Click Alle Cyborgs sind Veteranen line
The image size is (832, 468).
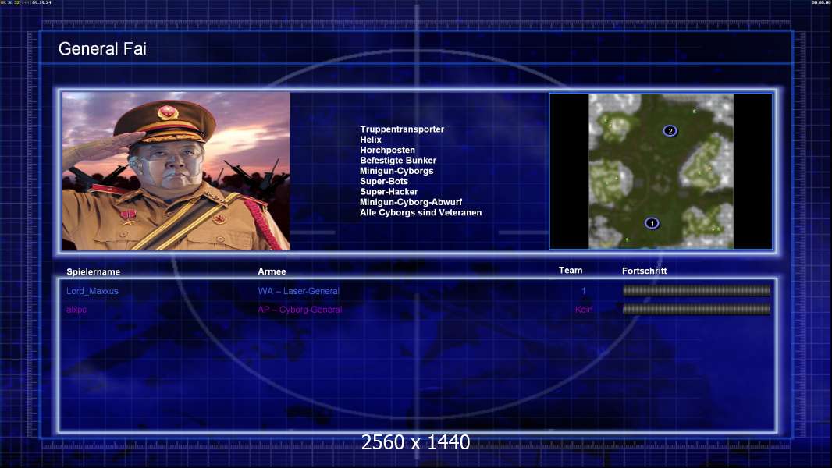pos(421,212)
